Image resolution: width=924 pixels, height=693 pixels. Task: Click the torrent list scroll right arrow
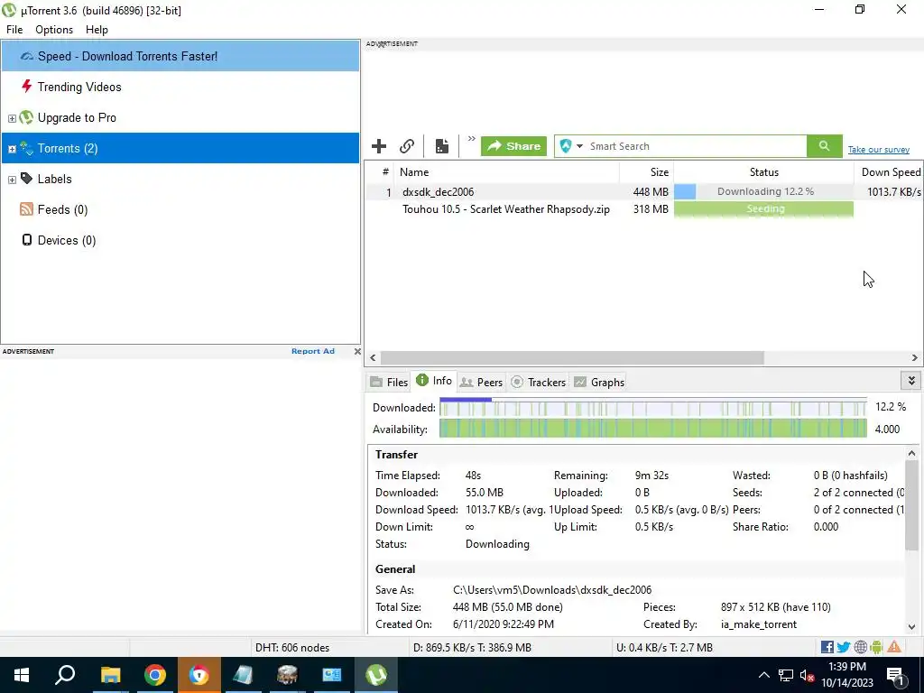[x=915, y=357]
